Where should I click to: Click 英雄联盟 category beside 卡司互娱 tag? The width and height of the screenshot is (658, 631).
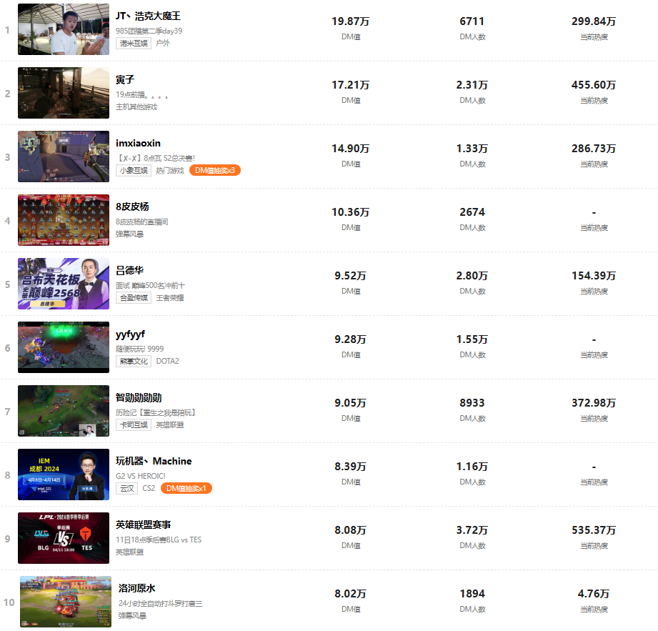click(x=170, y=425)
